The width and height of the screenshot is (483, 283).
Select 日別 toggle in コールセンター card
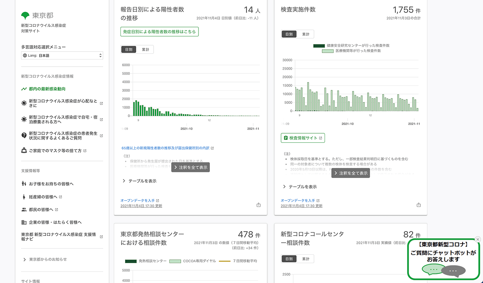pyautogui.click(x=289, y=259)
